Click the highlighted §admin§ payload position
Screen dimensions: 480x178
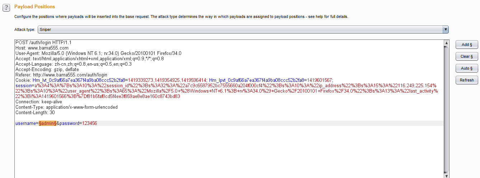coord(48,123)
